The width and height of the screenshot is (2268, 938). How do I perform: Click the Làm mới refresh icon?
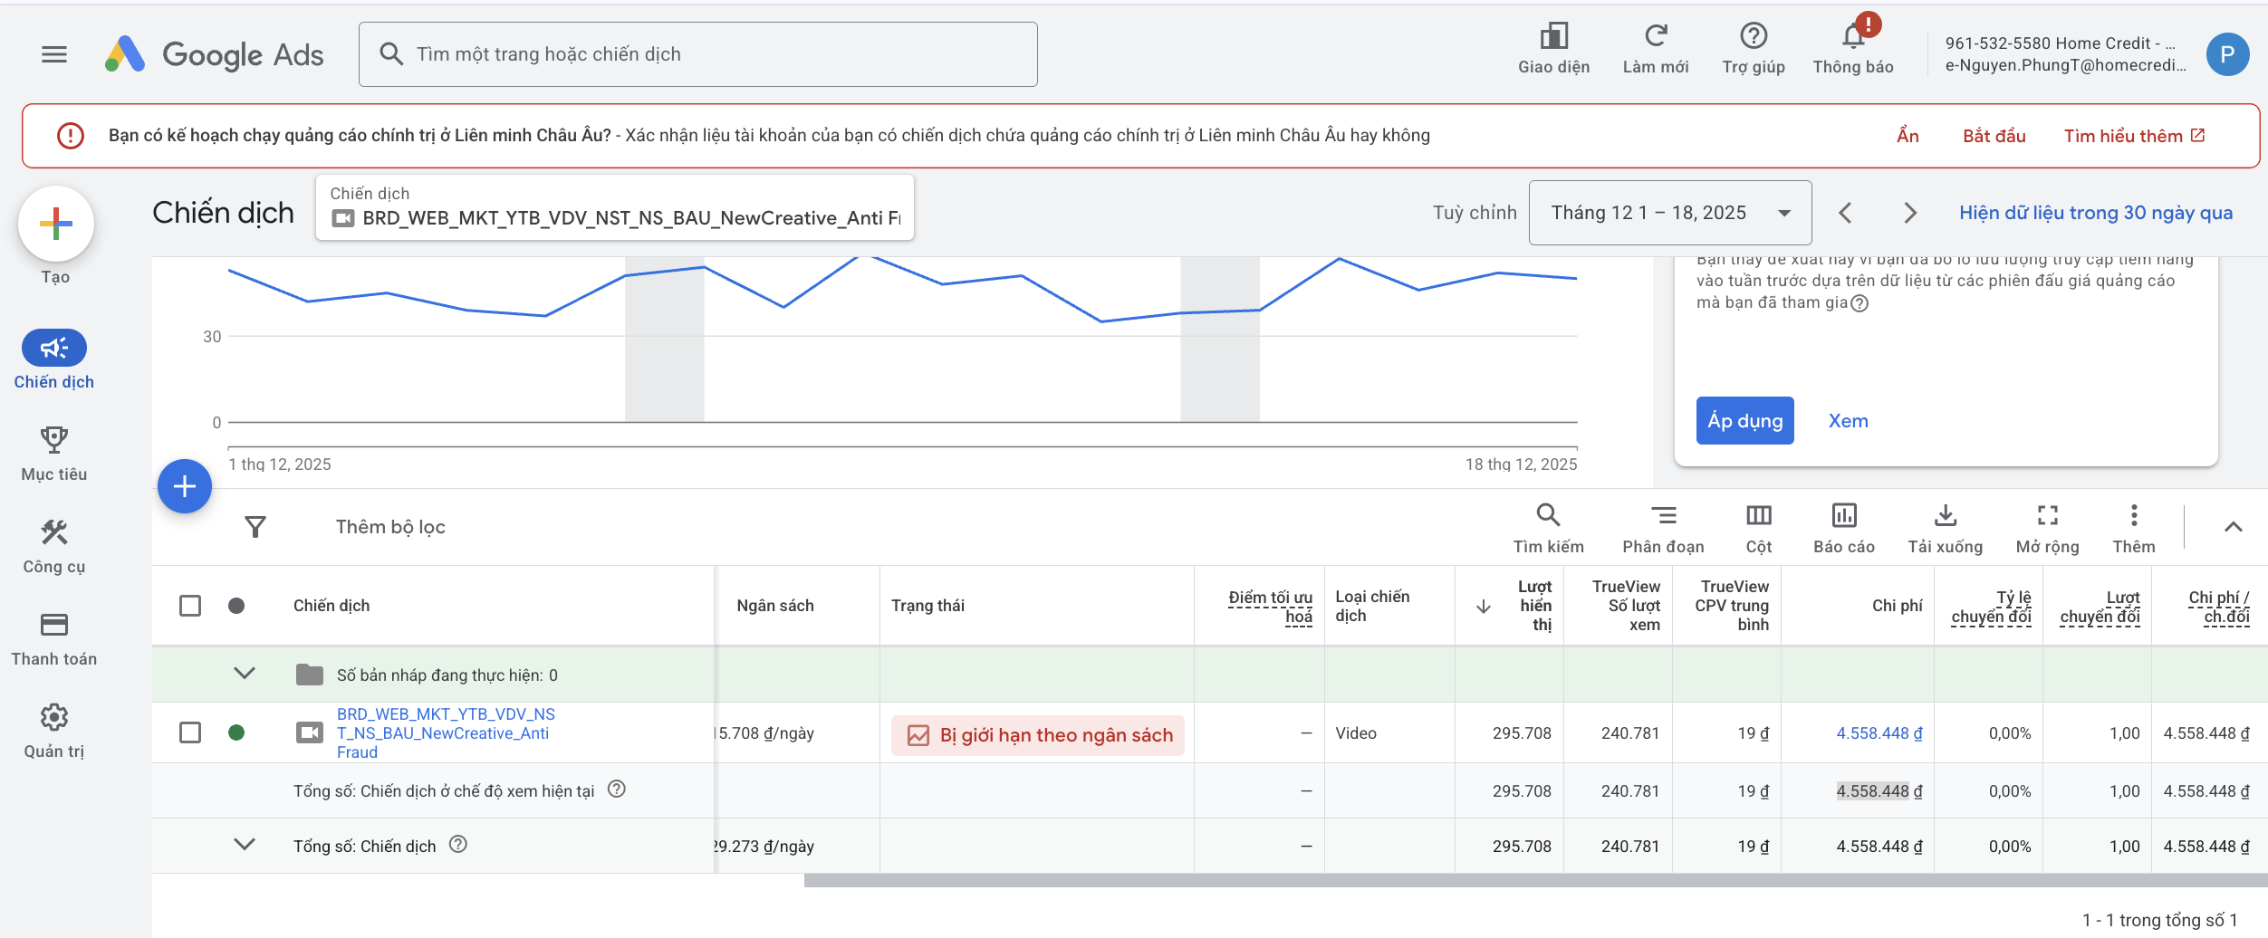[x=1655, y=37]
